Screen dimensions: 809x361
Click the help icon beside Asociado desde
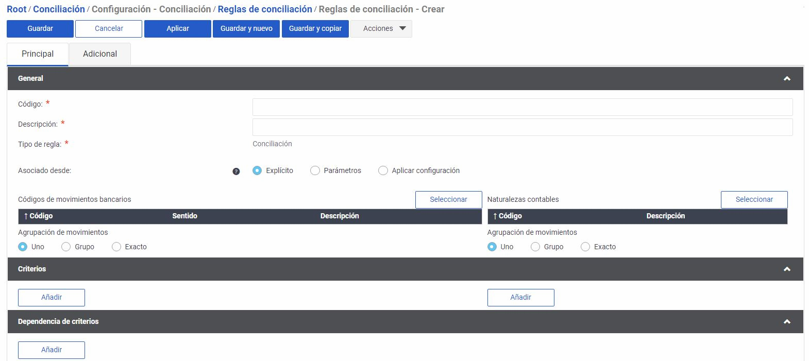(x=236, y=171)
